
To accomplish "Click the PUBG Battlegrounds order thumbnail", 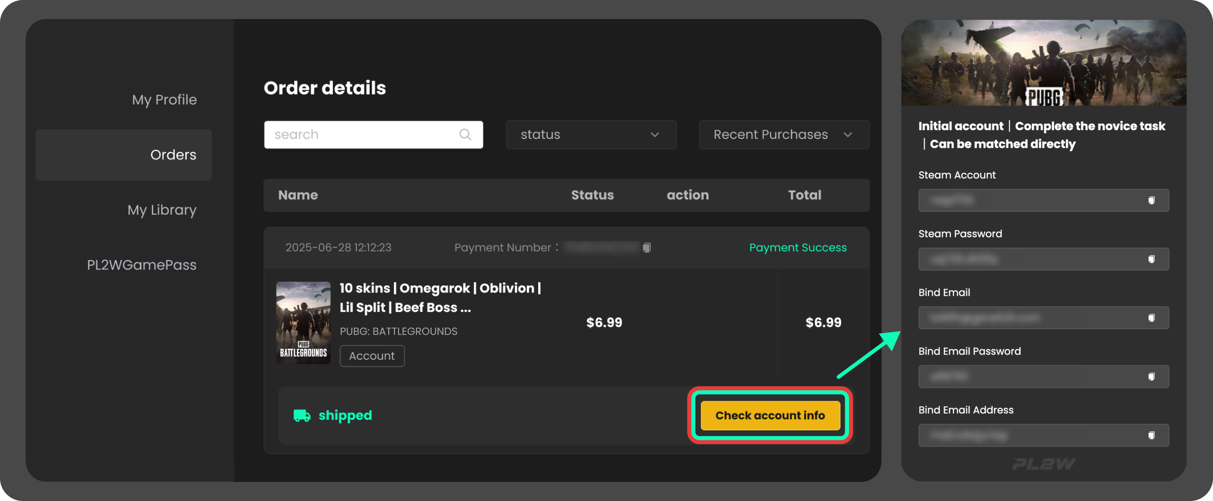I will (x=303, y=323).
